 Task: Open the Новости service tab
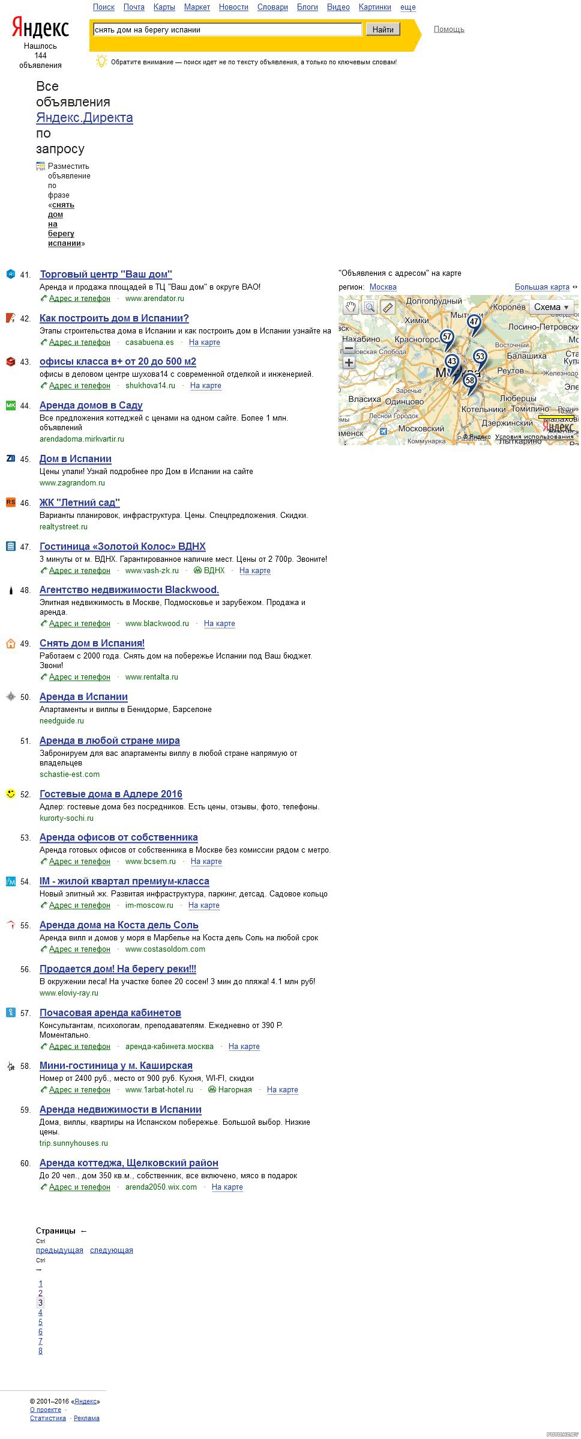click(x=233, y=7)
